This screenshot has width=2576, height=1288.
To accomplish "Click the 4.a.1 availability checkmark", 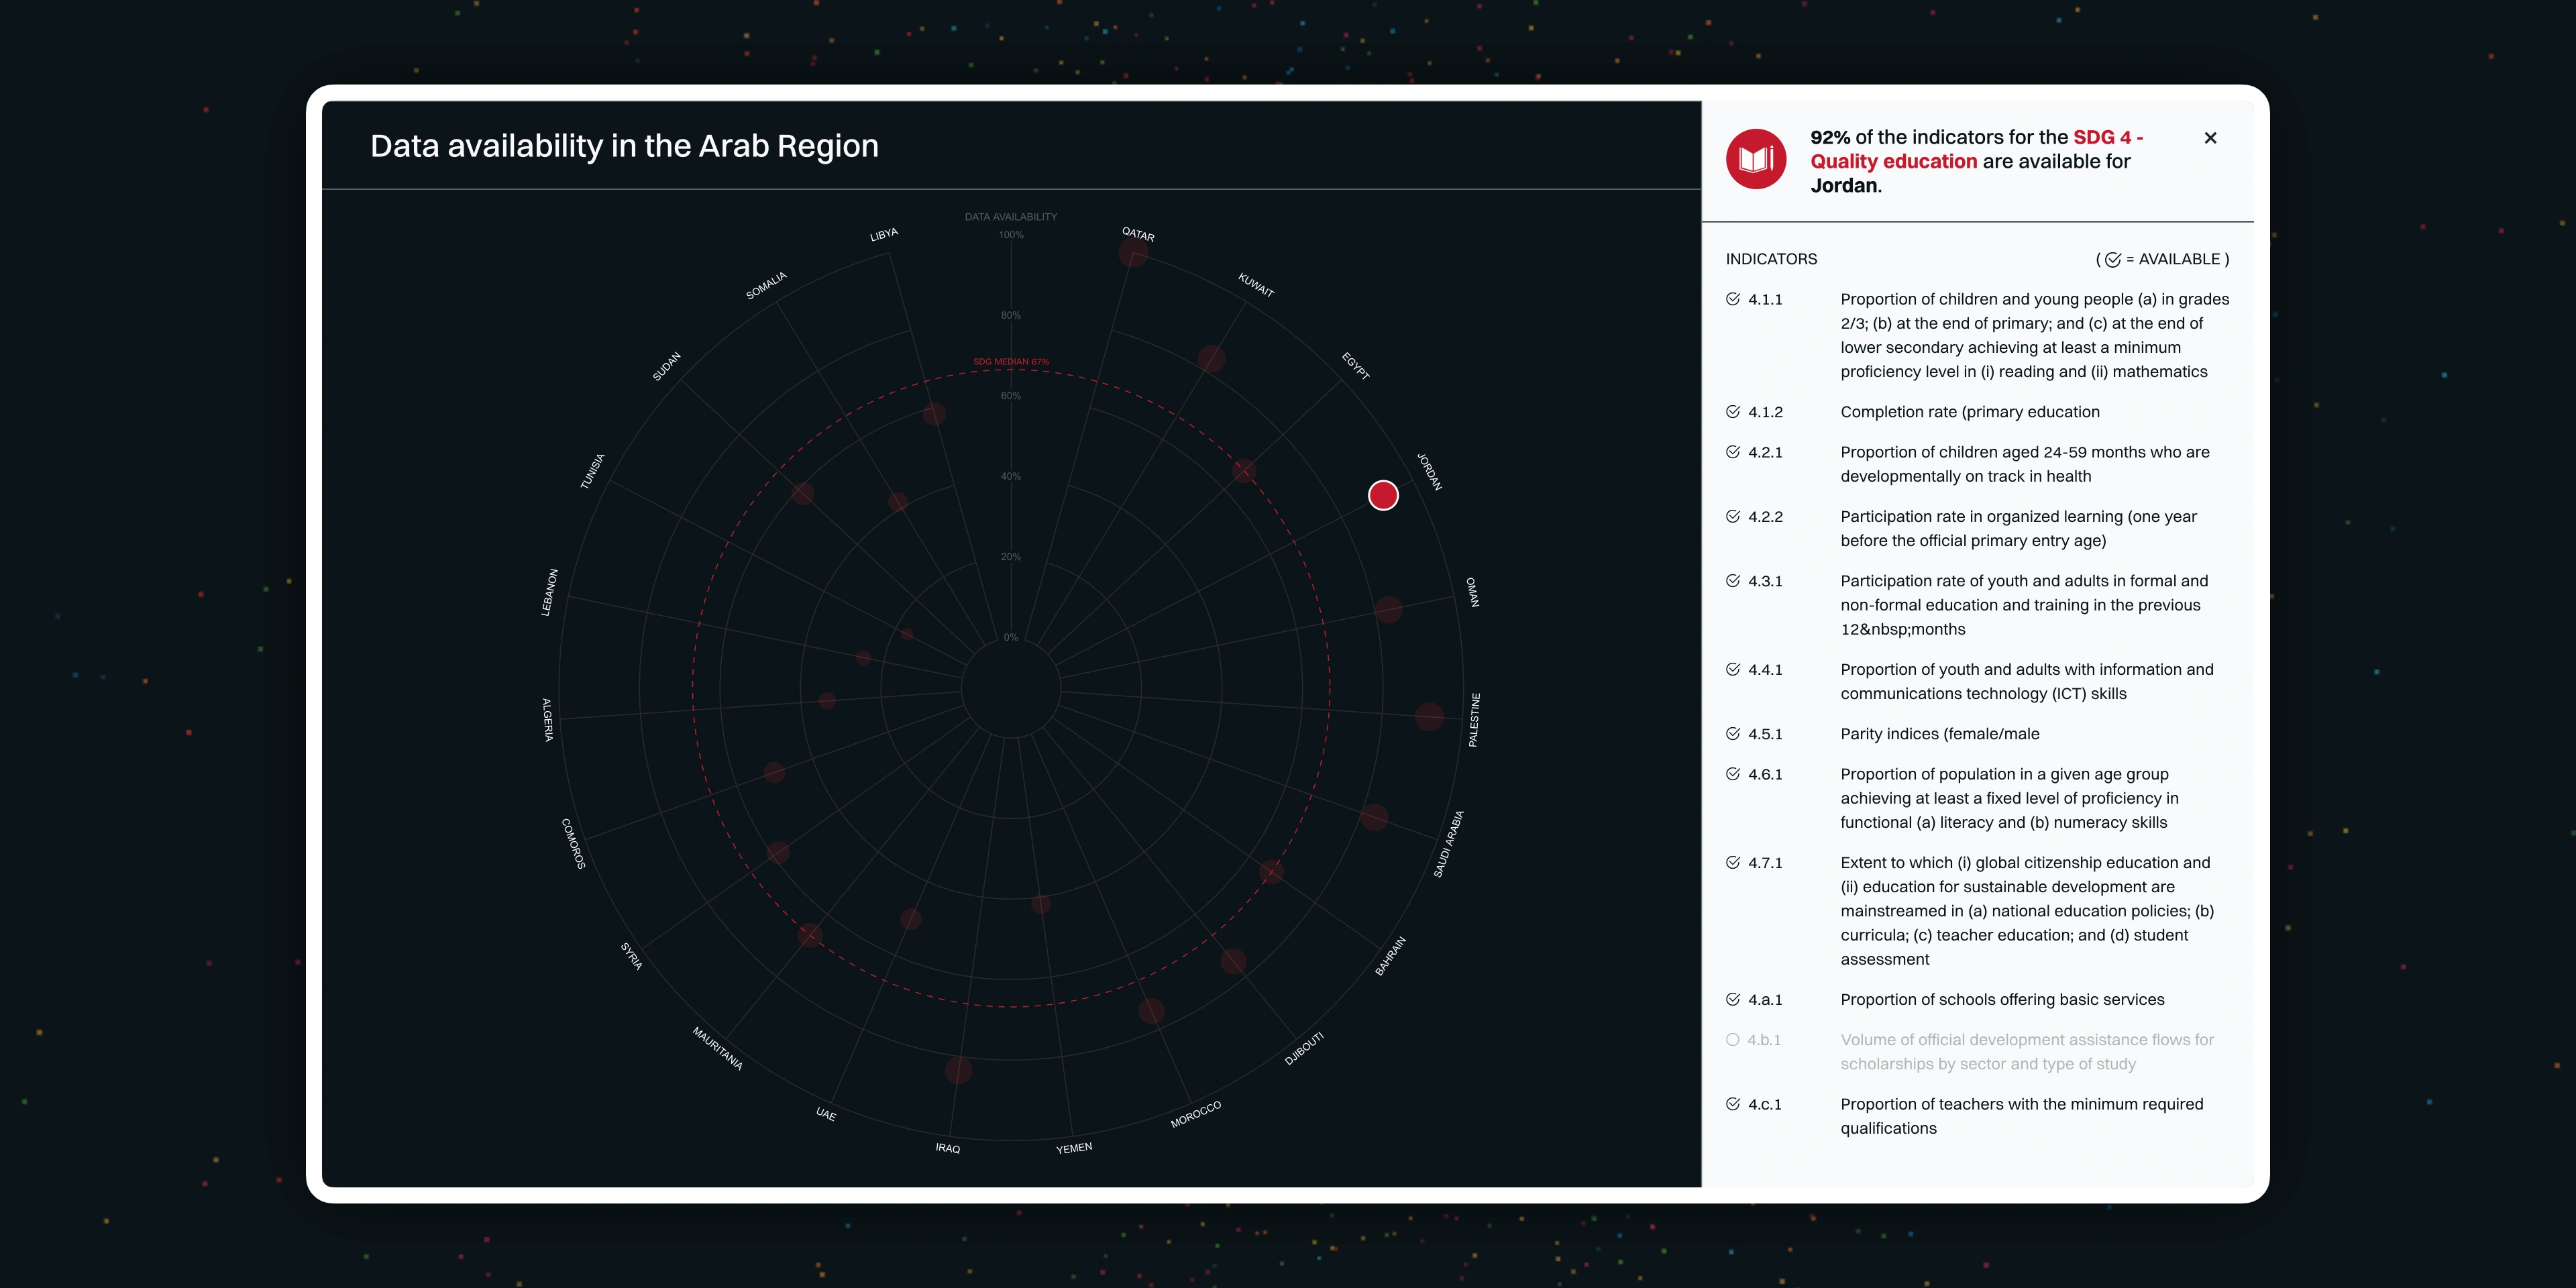I will (1733, 999).
